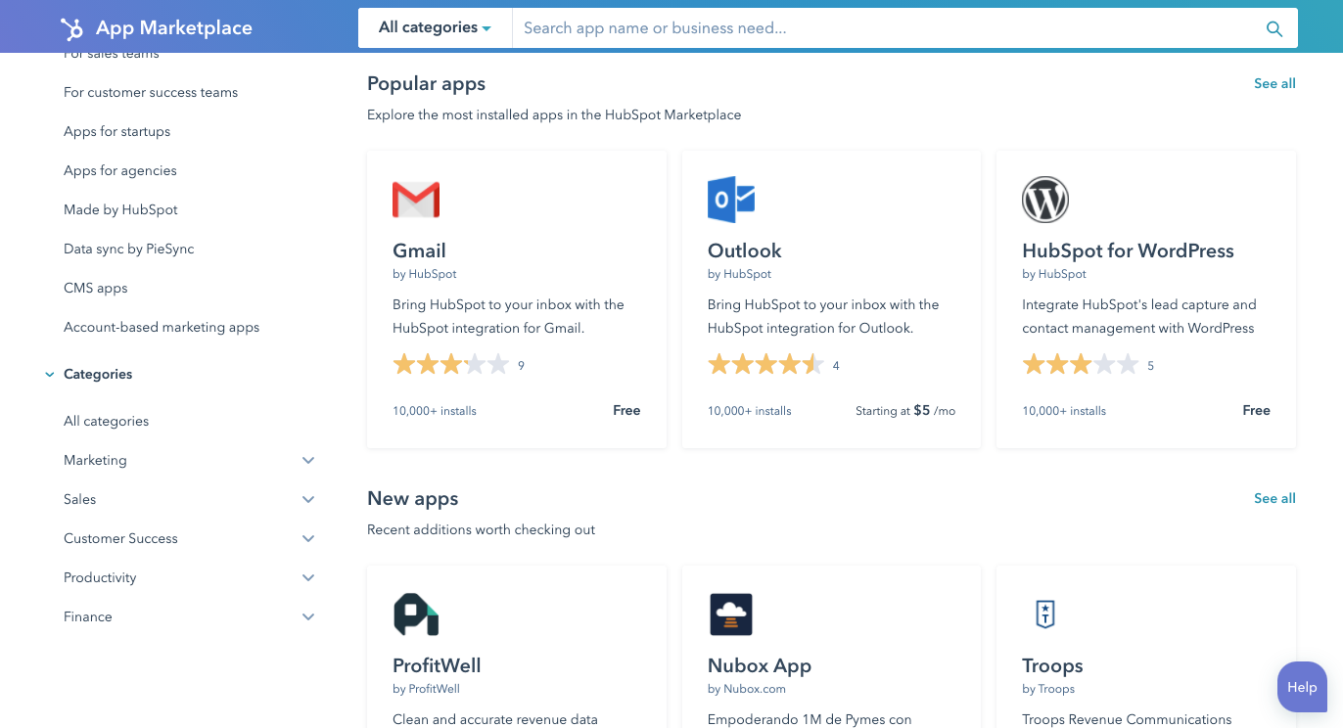Open the ProfitWell app icon

coord(416,614)
